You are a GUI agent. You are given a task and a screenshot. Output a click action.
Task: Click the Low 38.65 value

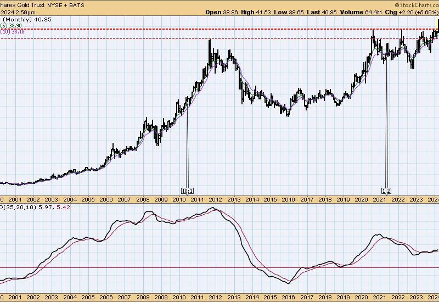(x=289, y=12)
